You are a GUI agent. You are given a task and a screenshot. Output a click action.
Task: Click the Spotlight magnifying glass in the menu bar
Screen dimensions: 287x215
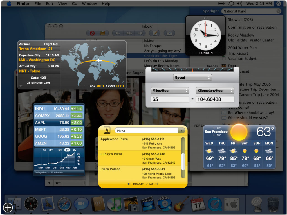(278, 4)
